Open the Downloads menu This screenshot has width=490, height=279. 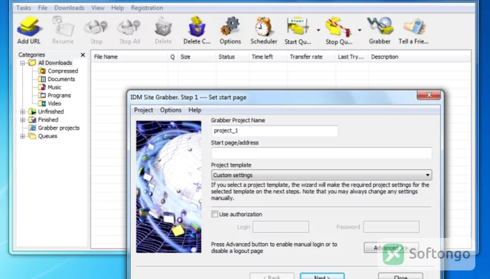point(69,8)
